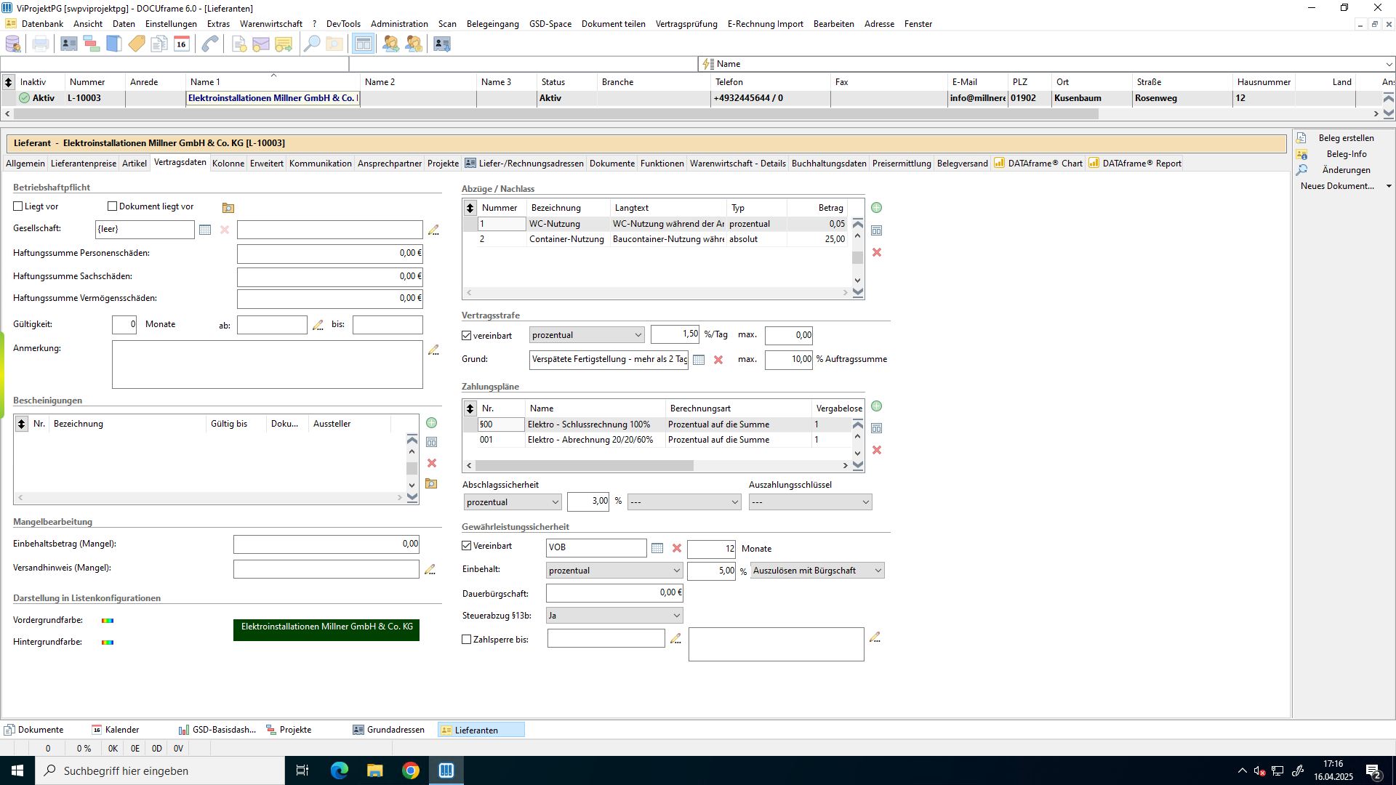The width and height of the screenshot is (1396, 785).
Task: Click the Windows taskbar search box
Action: (x=160, y=770)
